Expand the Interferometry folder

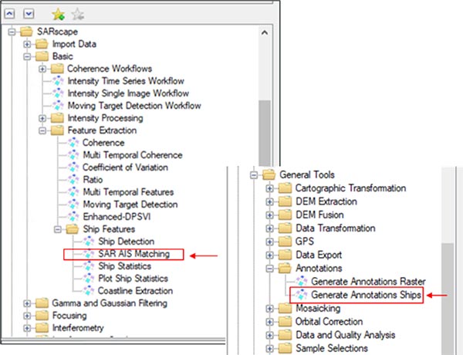click(x=27, y=328)
